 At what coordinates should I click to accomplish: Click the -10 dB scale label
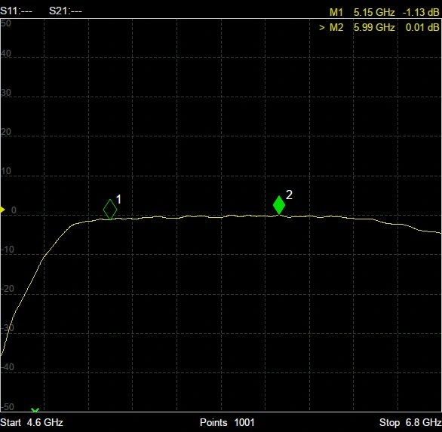[x=8, y=250]
